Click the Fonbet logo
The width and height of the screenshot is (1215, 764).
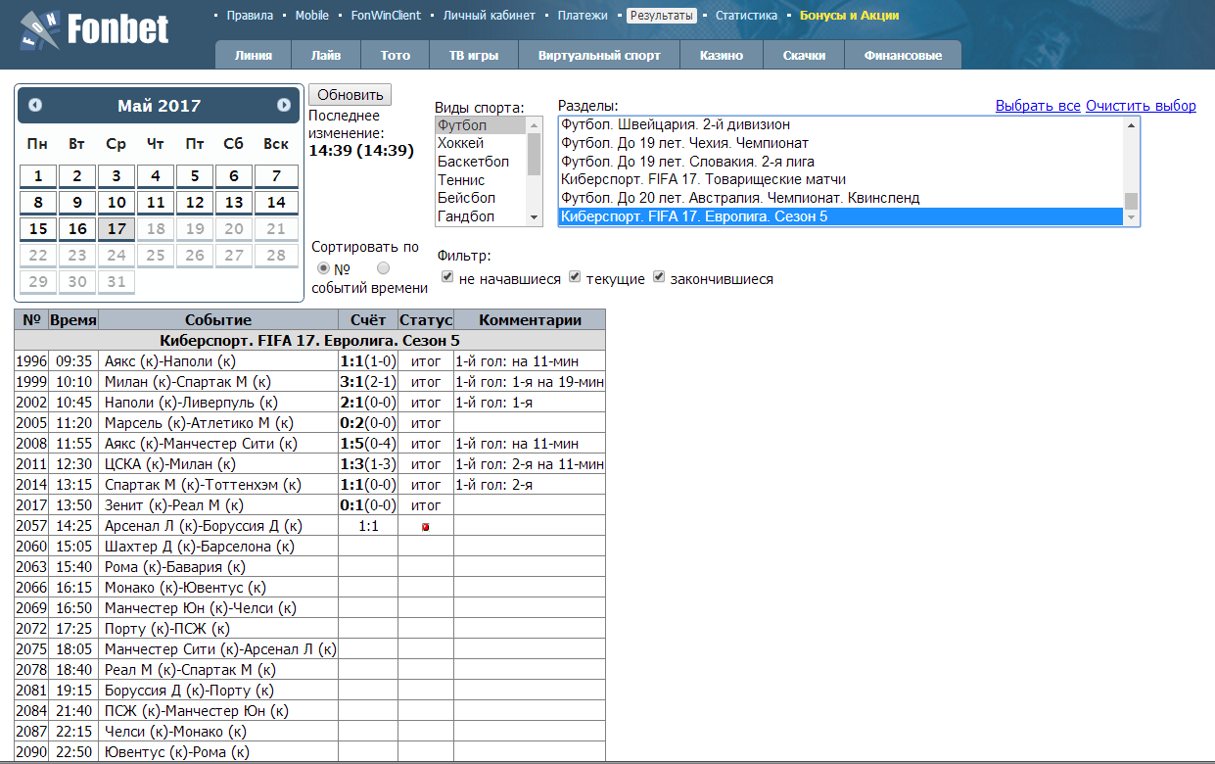point(94,32)
